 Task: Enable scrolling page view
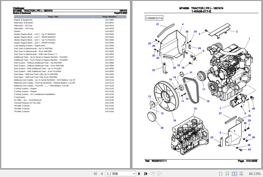[x=227, y=174]
